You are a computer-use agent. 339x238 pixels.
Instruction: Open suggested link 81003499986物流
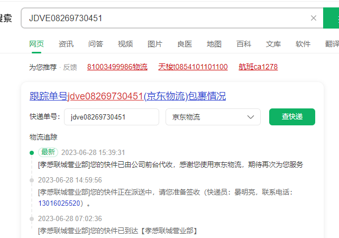117,67
